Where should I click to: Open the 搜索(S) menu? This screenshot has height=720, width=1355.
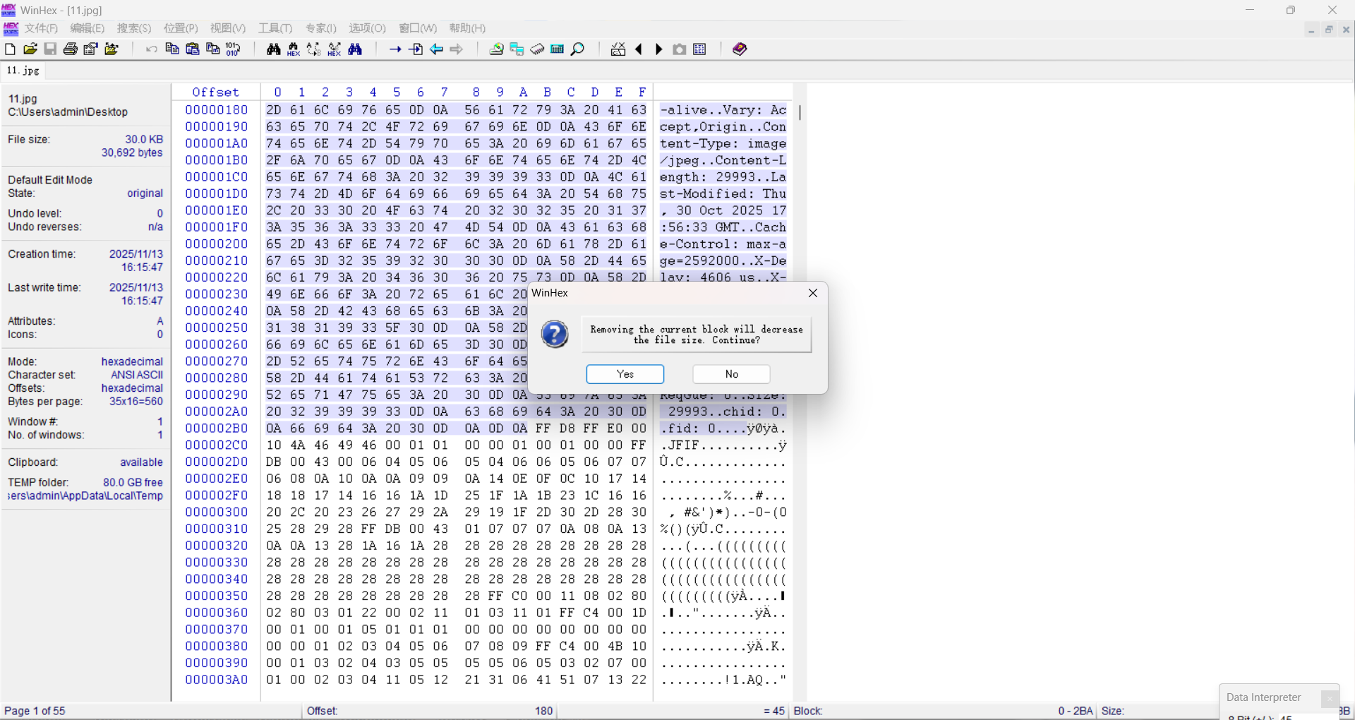click(134, 28)
